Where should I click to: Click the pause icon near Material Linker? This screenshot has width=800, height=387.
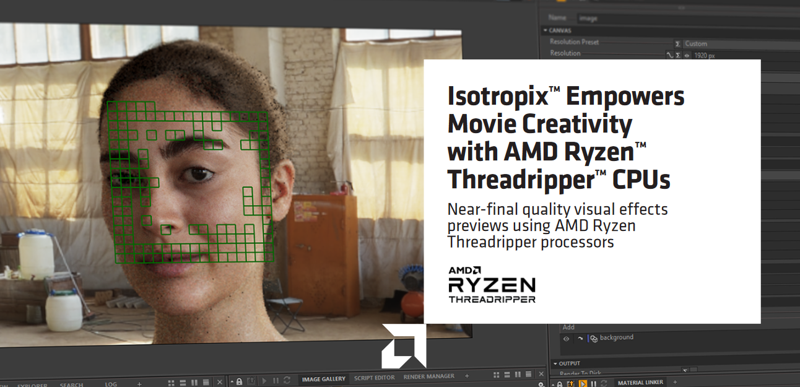pyautogui.click(x=593, y=384)
